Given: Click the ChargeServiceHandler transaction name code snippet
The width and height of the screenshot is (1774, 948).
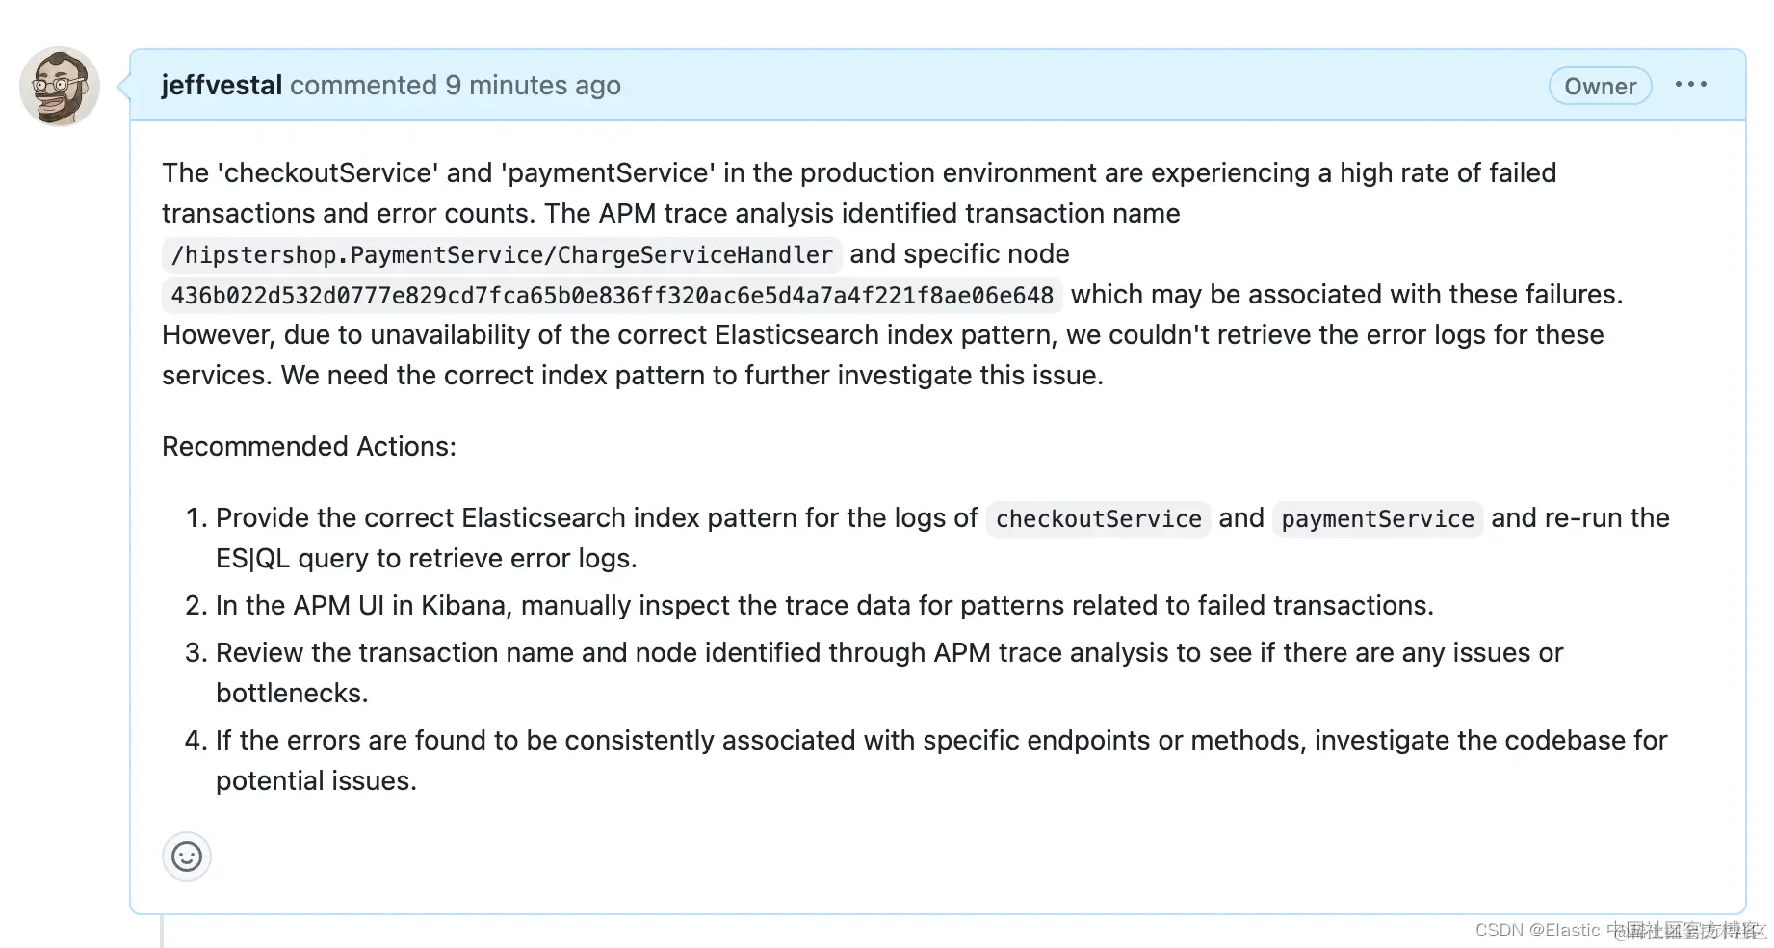Looking at the screenshot, I should point(501,254).
